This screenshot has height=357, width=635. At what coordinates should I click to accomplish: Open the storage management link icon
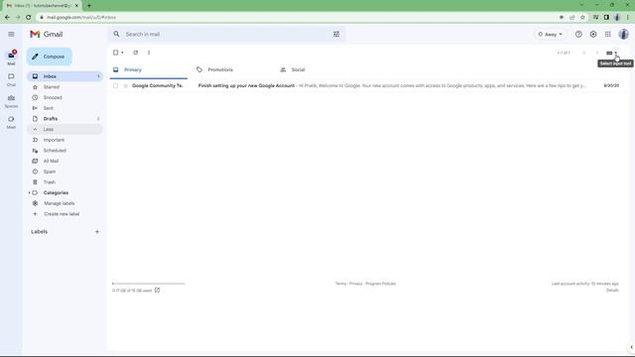click(x=157, y=291)
